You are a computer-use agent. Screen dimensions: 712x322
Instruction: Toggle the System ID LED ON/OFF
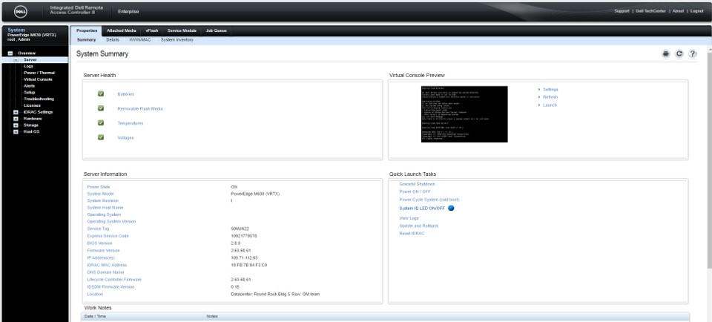click(x=421, y=208)
